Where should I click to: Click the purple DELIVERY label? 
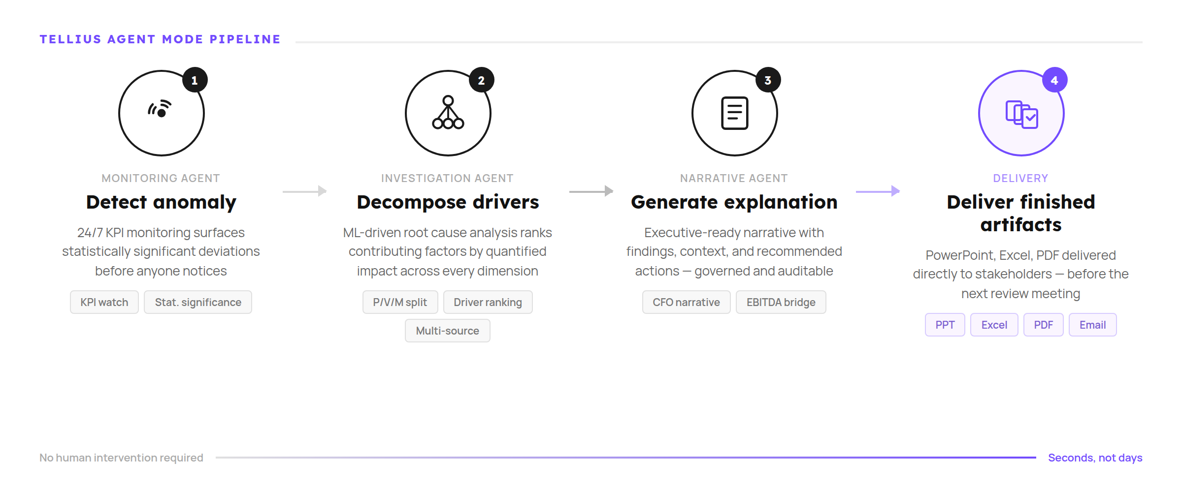click(x=1020, y=178)
